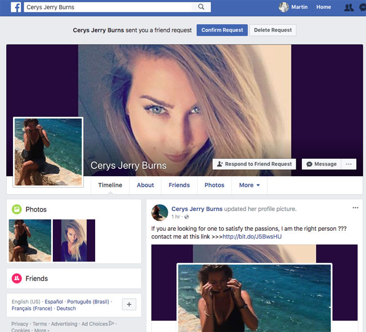Click the red Friends section icon

[17, 279]
